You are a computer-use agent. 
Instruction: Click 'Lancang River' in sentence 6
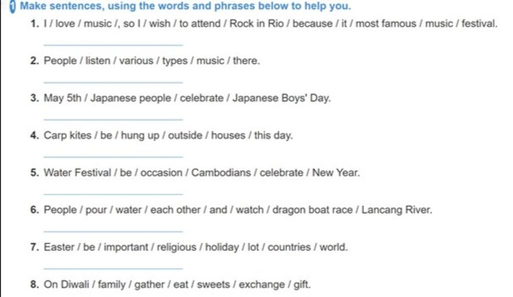[x=397, y=210]
